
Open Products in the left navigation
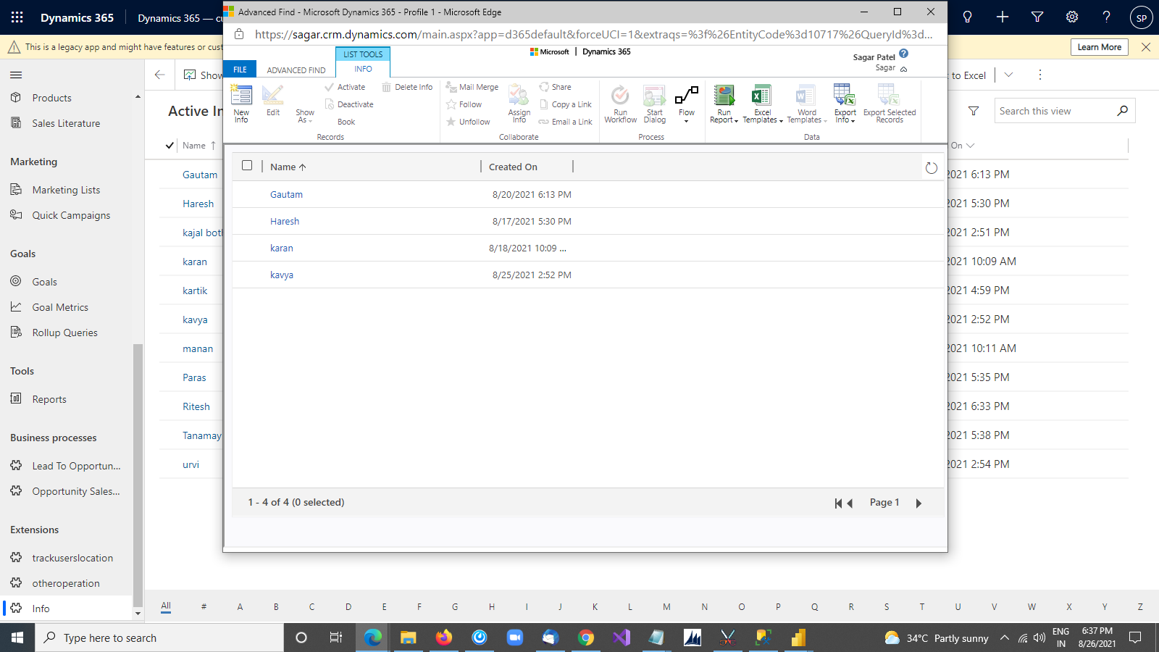(x=51, y=98)
